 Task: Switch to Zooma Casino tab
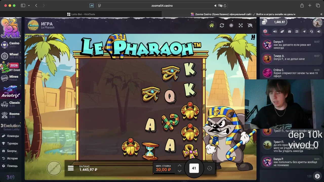click(x=243, y=14)
